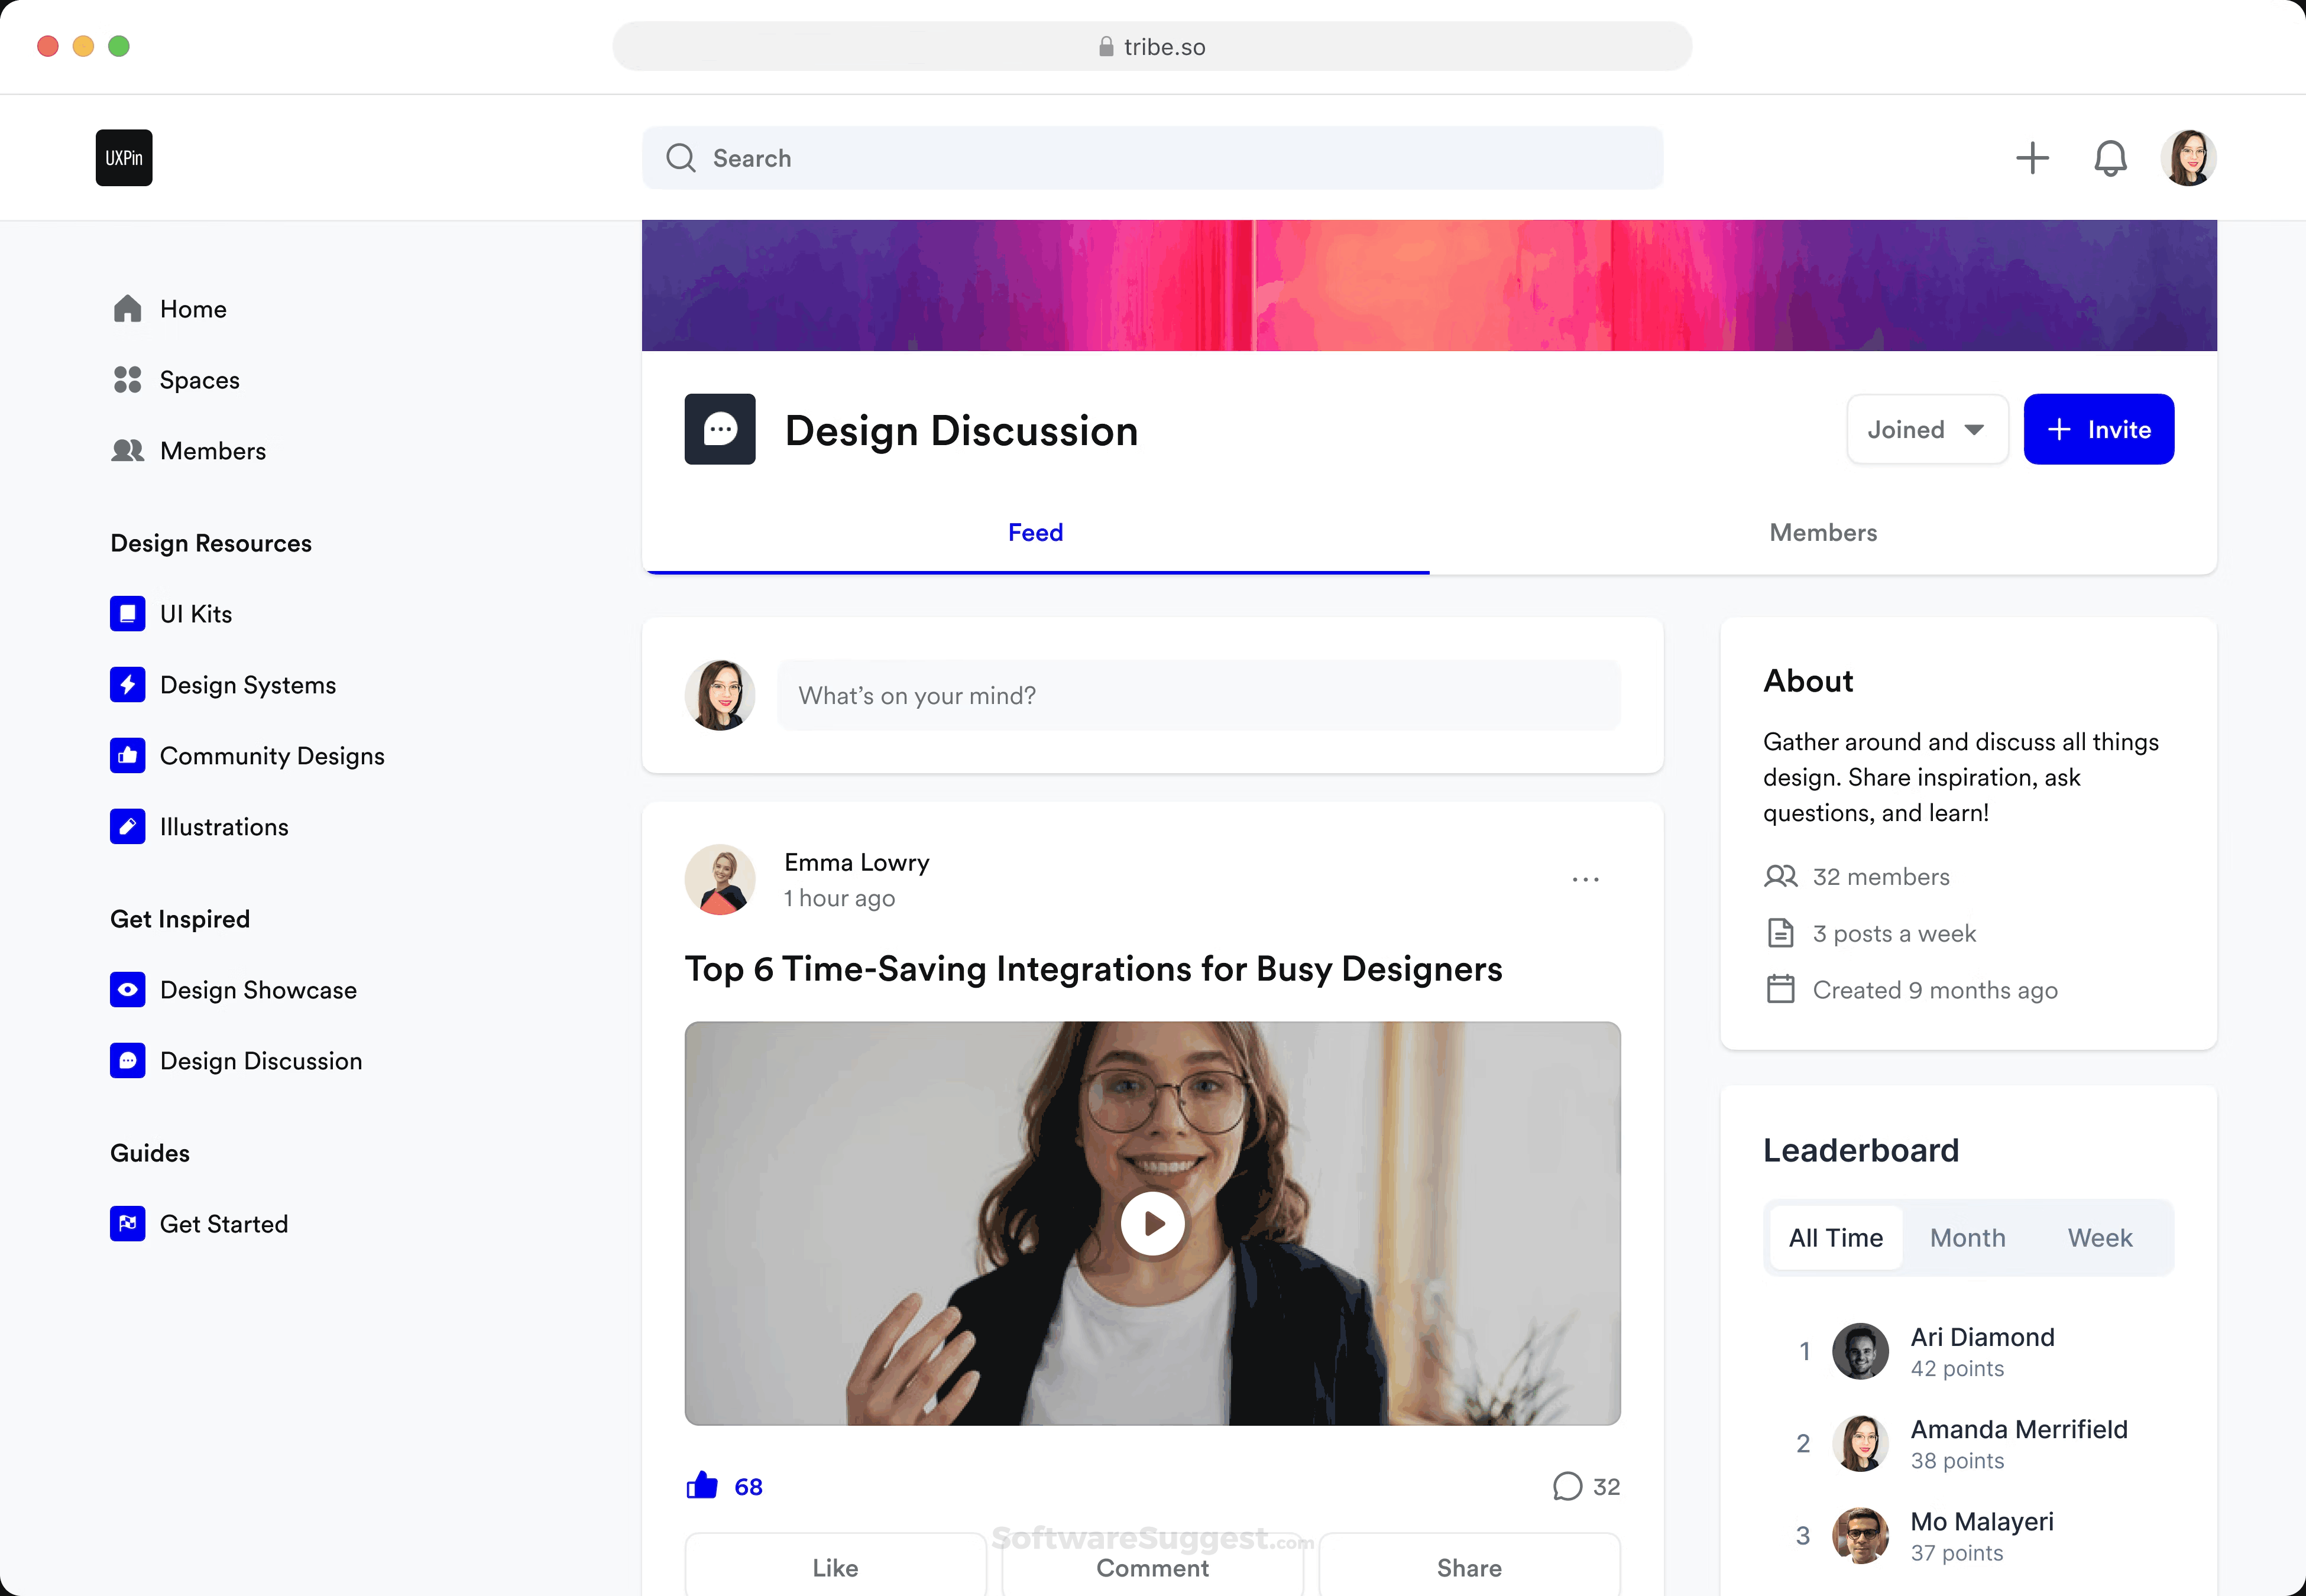Open the user profile avatar menu
The image size is (2306, 1596).
(x=2188, y=158)
